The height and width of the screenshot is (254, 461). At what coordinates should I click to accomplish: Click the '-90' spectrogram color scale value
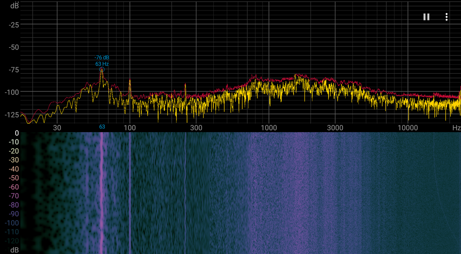coord(14,214)
